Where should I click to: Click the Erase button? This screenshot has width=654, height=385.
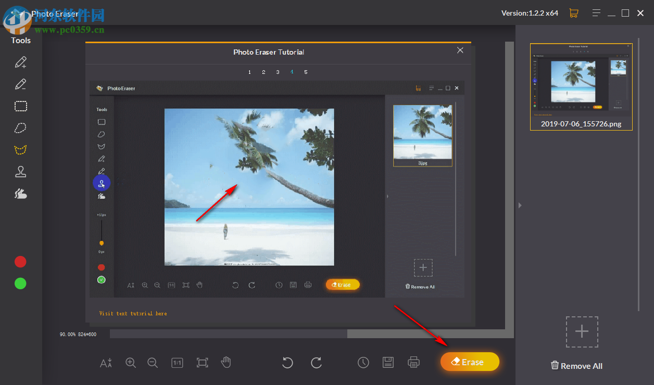pos(469,362)
